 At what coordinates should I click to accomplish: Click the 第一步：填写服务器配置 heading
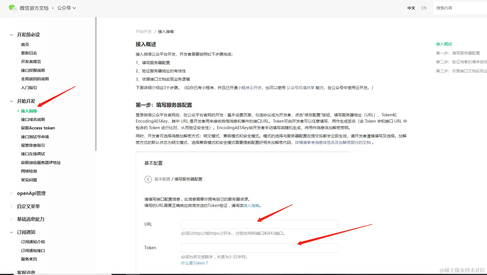[x=164, y=105]
